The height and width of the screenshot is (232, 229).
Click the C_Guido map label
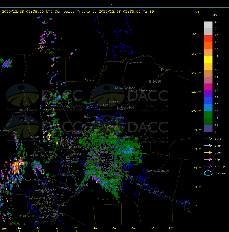(x=34, y=137)
